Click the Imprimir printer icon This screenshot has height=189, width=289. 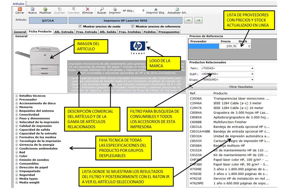pyautogui.click(x=115, y=9)
